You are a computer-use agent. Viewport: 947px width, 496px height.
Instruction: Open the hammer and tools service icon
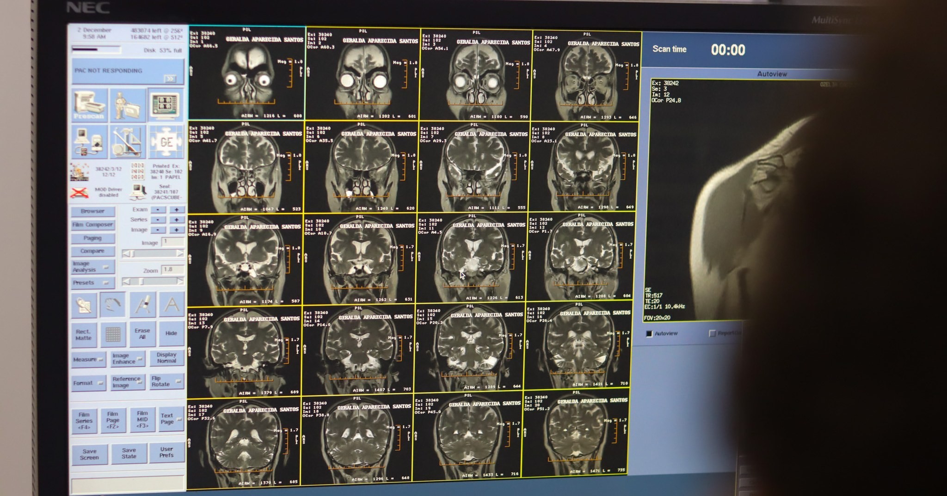click(128, 142)
